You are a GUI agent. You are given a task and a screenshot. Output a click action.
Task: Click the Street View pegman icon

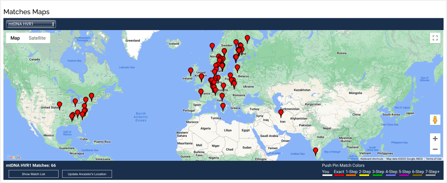coord(435,120)
